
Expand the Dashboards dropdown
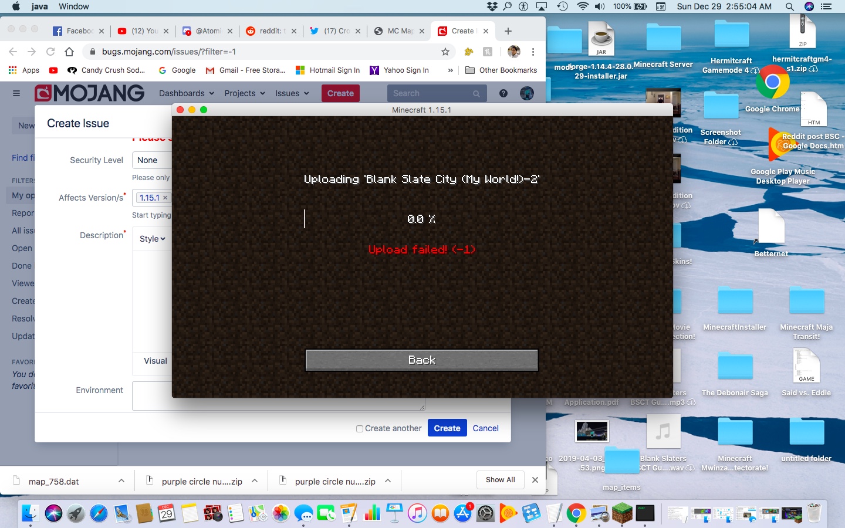tap(187, 93)
